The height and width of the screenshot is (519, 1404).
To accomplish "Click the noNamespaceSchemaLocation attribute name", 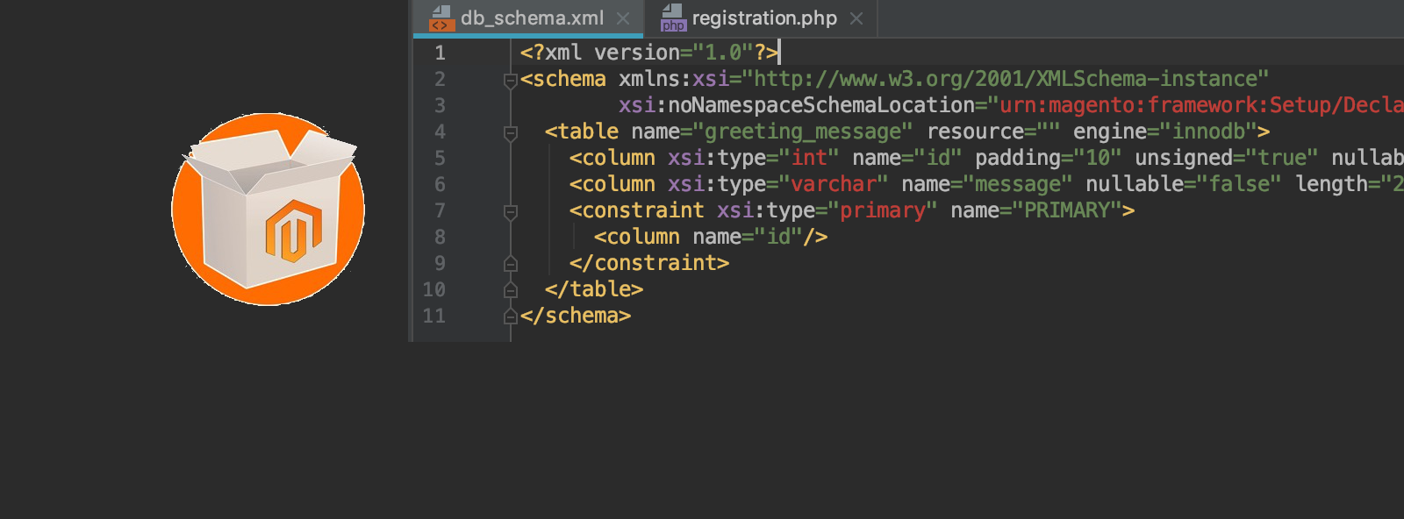I will pos(821,106).
